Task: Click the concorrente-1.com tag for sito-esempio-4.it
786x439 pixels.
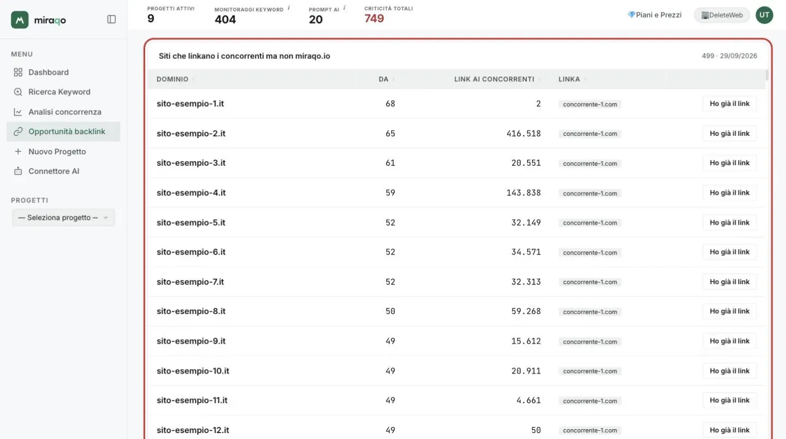Action: (x=590, y=193)
